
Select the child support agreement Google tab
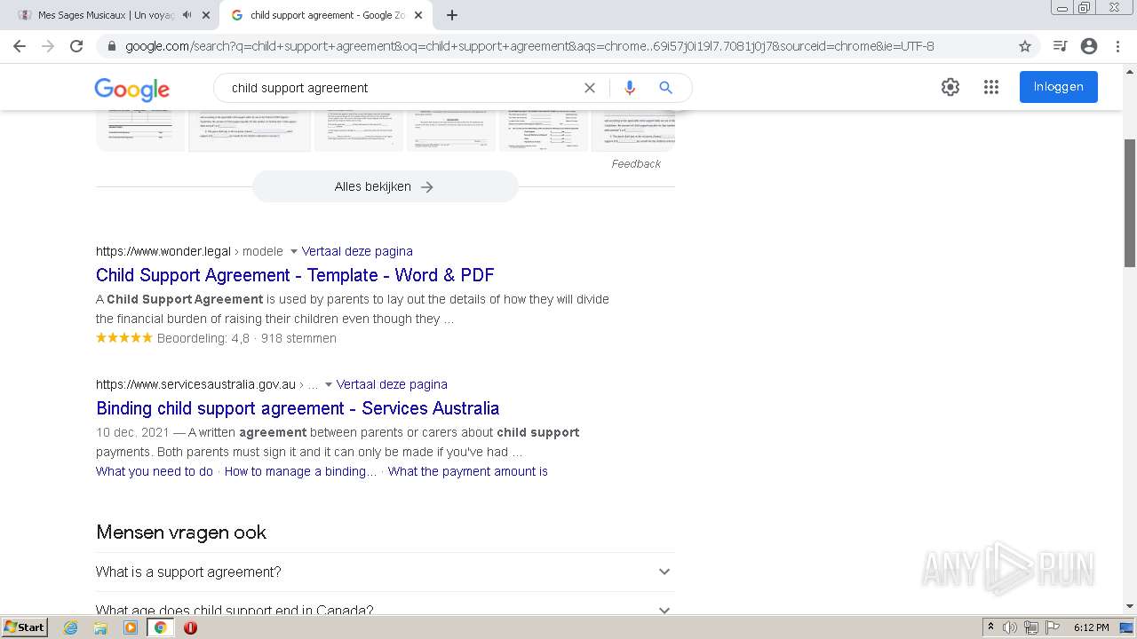click(326, 15)
